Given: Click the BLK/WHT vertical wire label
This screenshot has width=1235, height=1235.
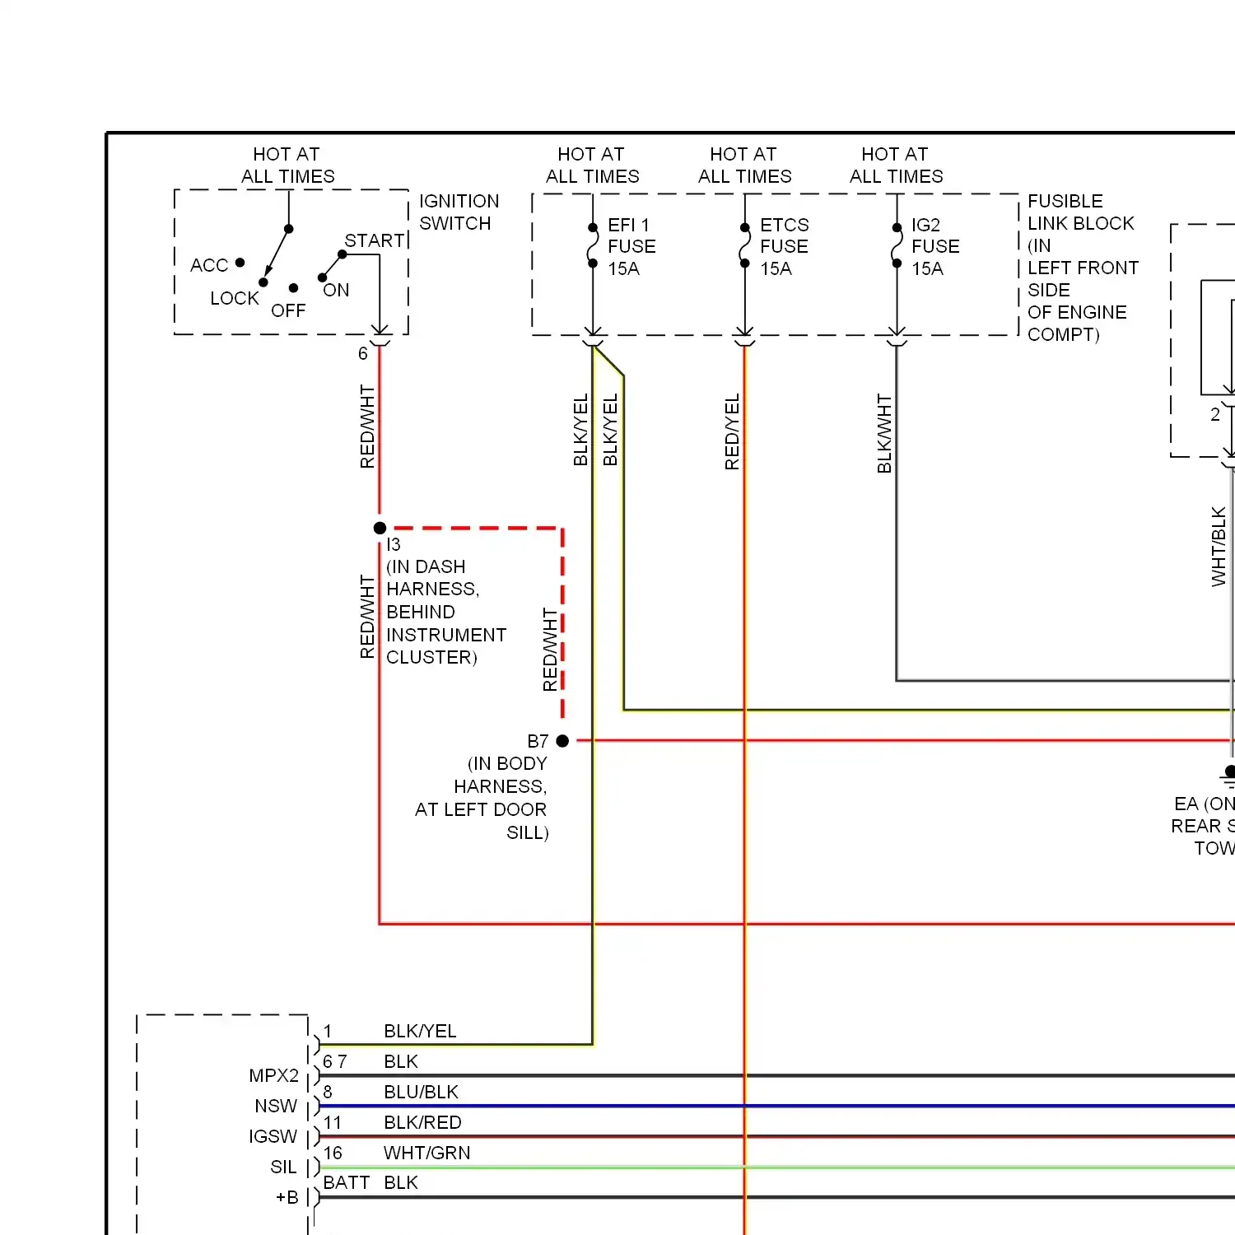Looking at the screenshot, I should [x=884, y=433].
